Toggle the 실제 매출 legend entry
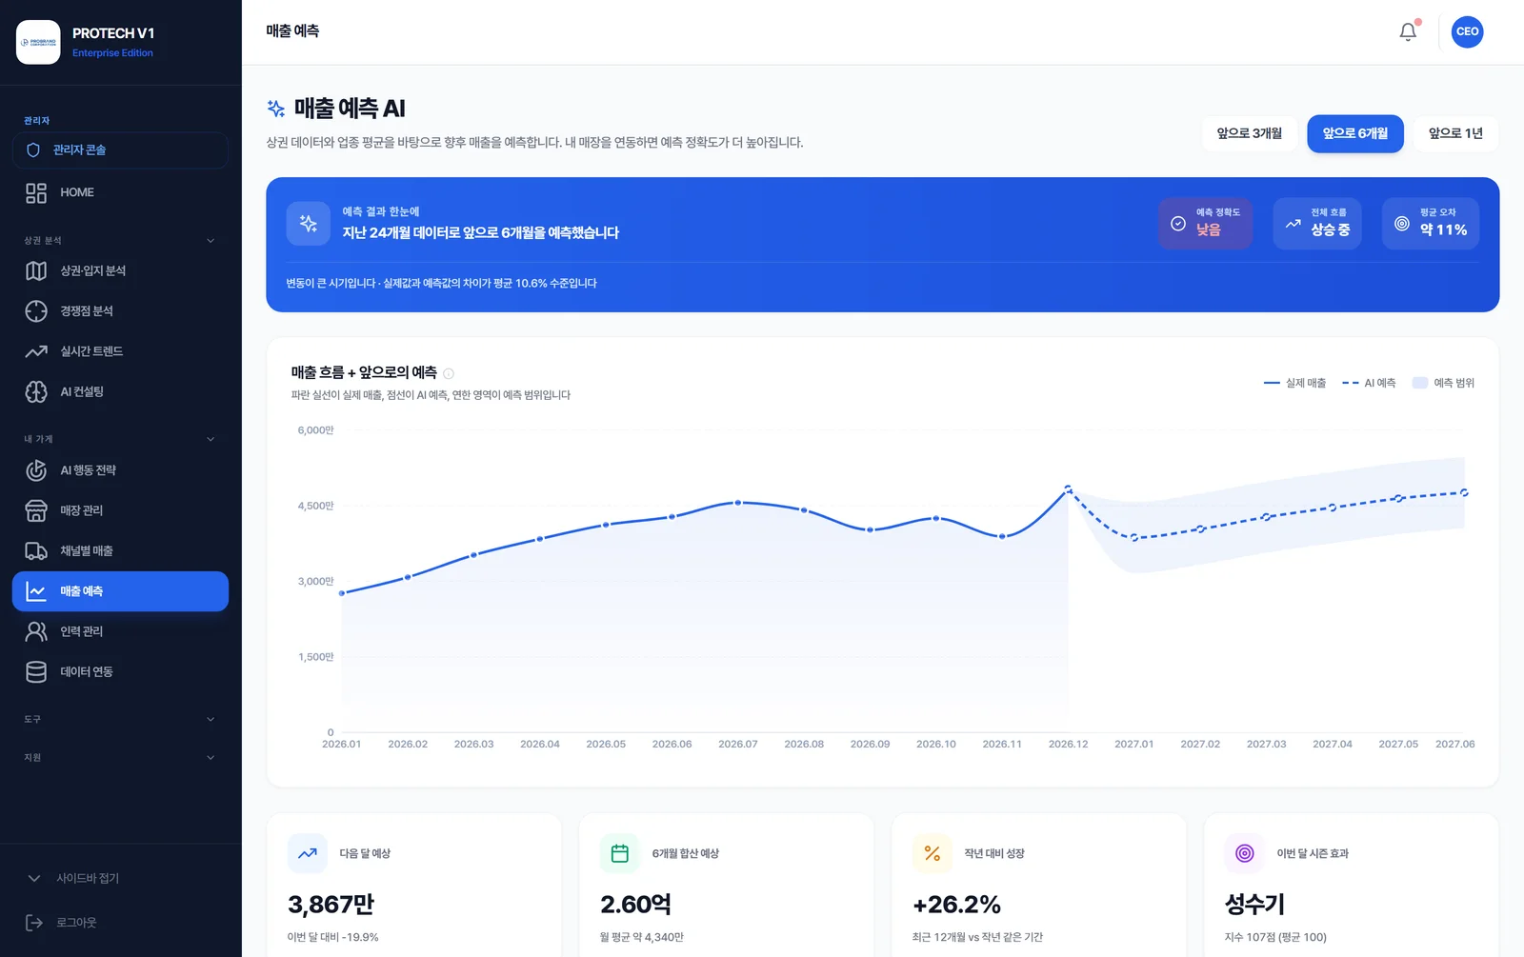The width and height of the screenshot is (1524, 957). (1294, 383)
